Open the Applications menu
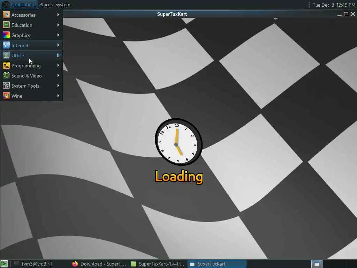The height and width of the screenshot is (268, 357). (x=20, y=5)
